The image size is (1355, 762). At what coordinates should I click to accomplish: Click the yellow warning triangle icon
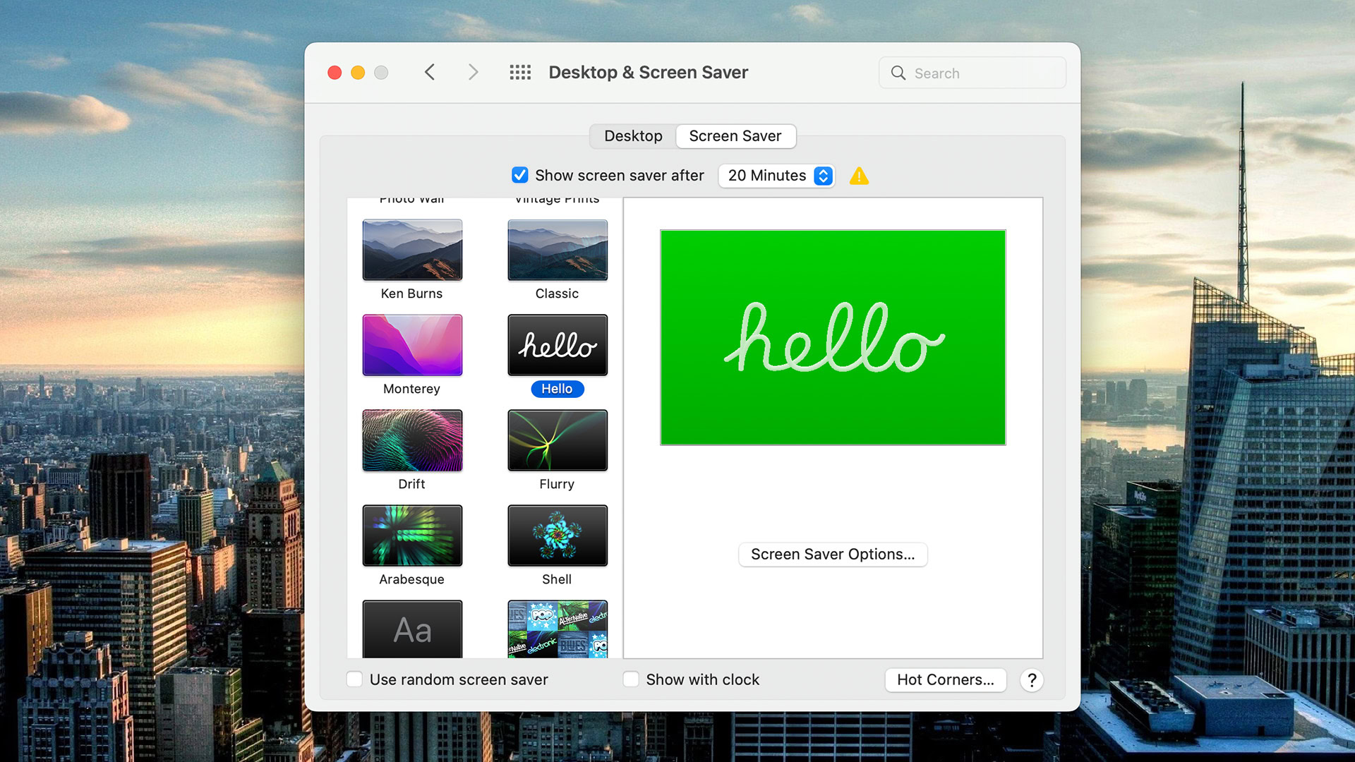859,176
